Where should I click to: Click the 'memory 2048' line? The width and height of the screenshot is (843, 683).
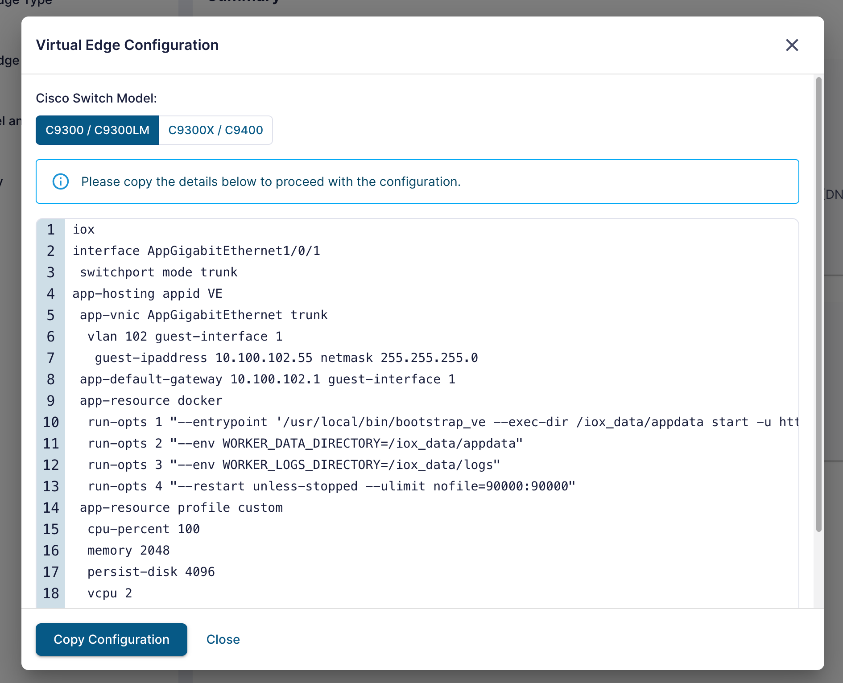128,551
